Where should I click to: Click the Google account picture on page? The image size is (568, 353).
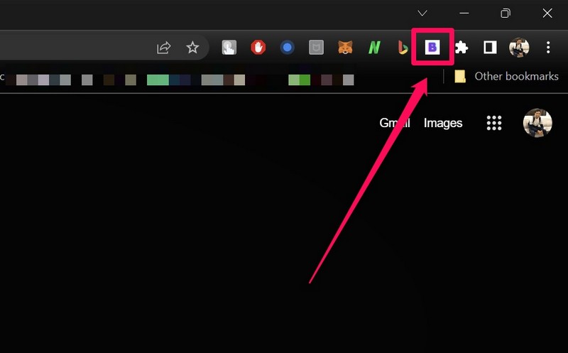coord(537,123)
